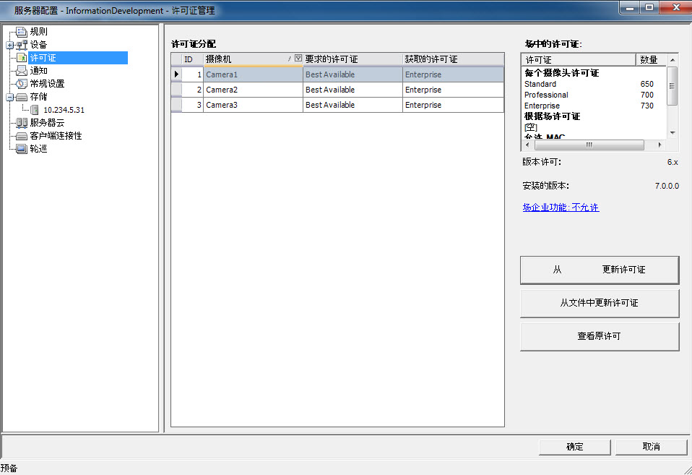
Task: Confirm with the 确定 button
Action: coord(574,447)
